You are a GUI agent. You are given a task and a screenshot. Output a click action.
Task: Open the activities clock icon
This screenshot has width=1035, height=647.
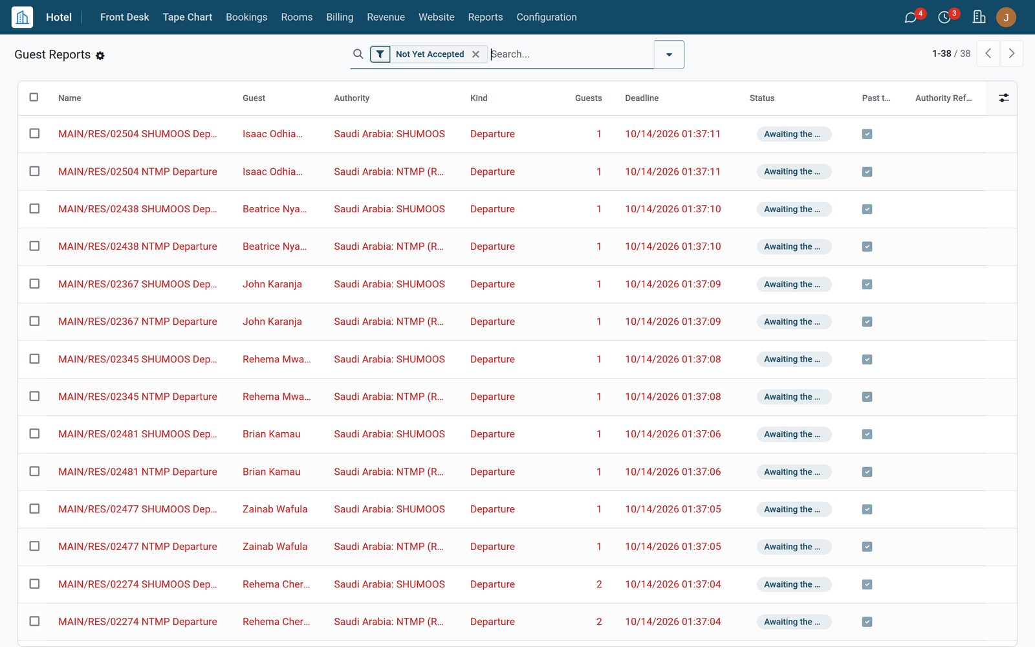(x=944, y=17)
